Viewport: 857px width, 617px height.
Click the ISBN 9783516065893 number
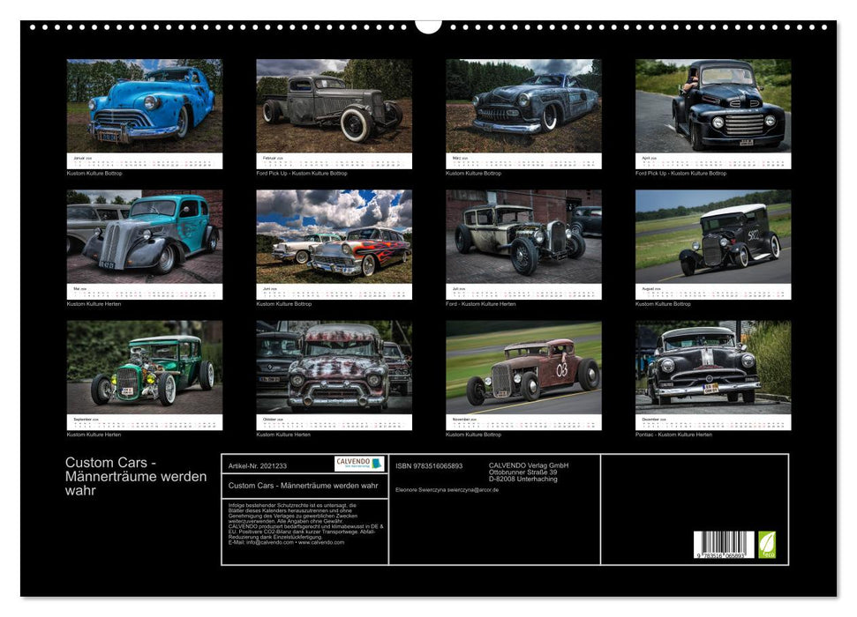[429, 466]
